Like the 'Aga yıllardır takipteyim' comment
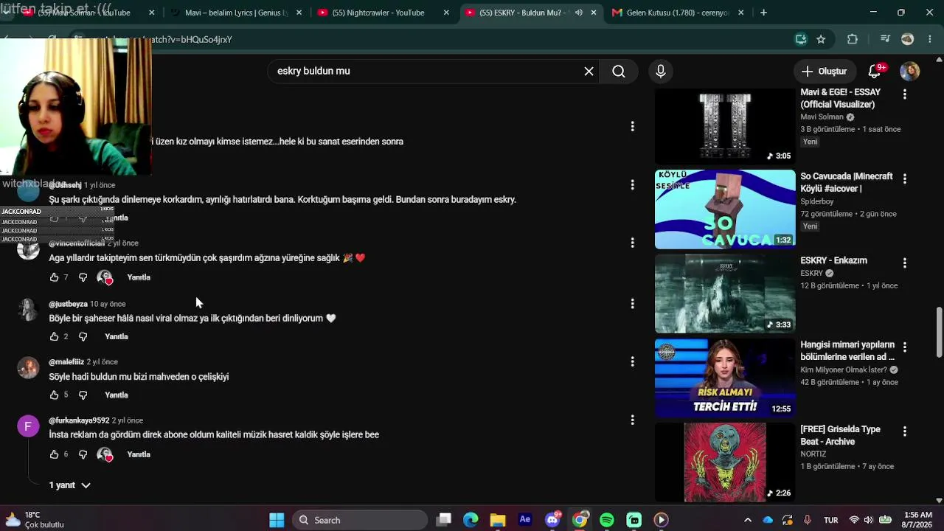This screenshot has height=531, width=944. pyautogui.click(x=54, y=277)
